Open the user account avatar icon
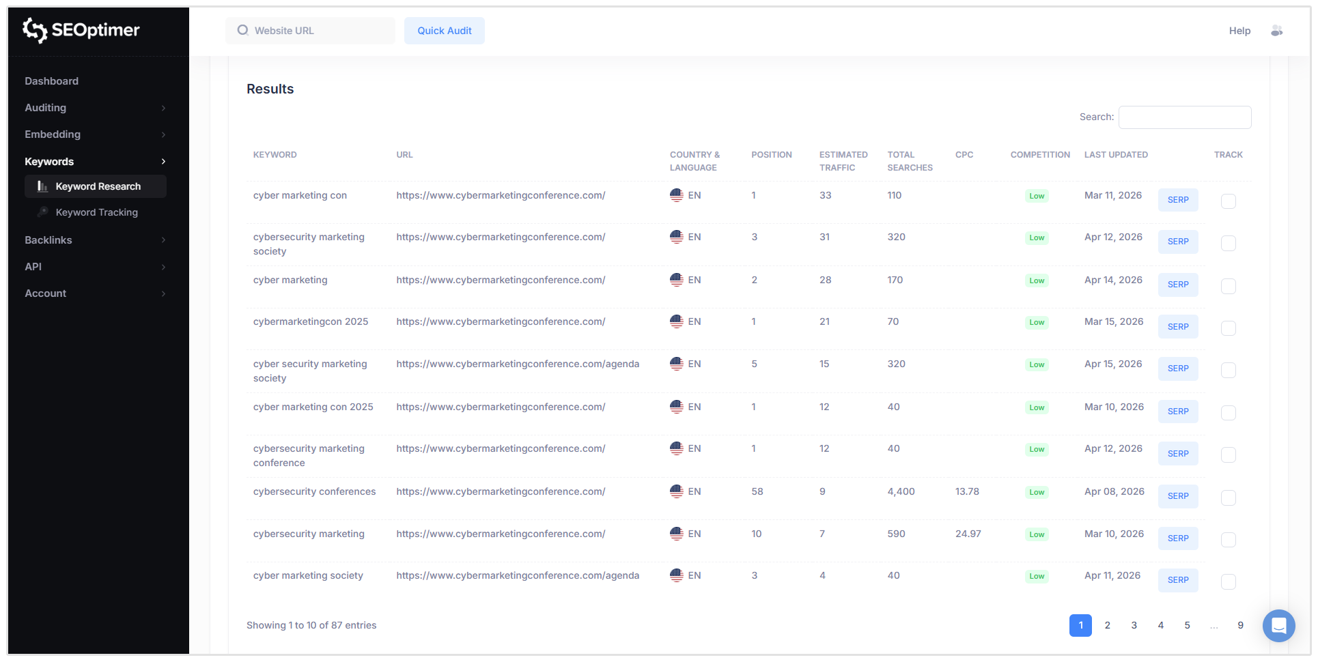Screen dimensions: 1318x662 coord(1276,31)
